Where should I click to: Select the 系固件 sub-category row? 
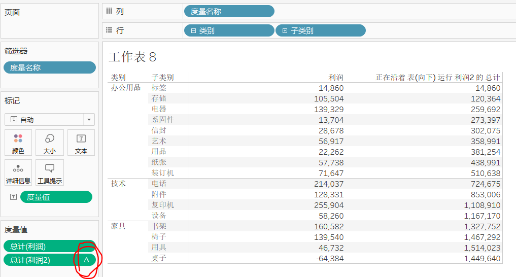pos(162,119)
